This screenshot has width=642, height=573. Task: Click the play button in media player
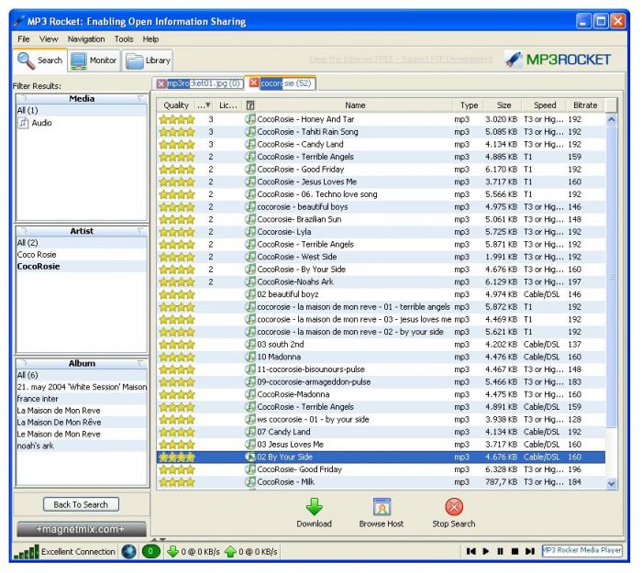click(485, 551)
